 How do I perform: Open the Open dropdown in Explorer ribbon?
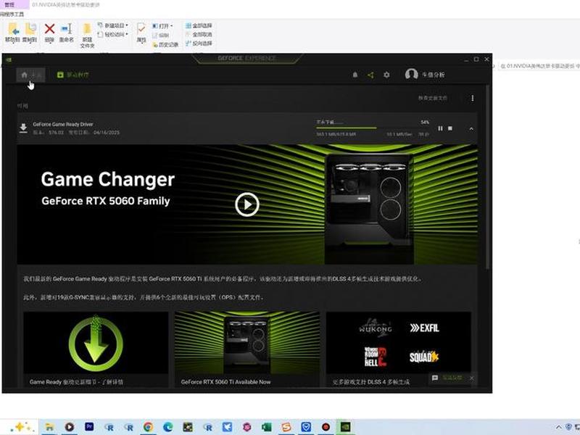162,26
